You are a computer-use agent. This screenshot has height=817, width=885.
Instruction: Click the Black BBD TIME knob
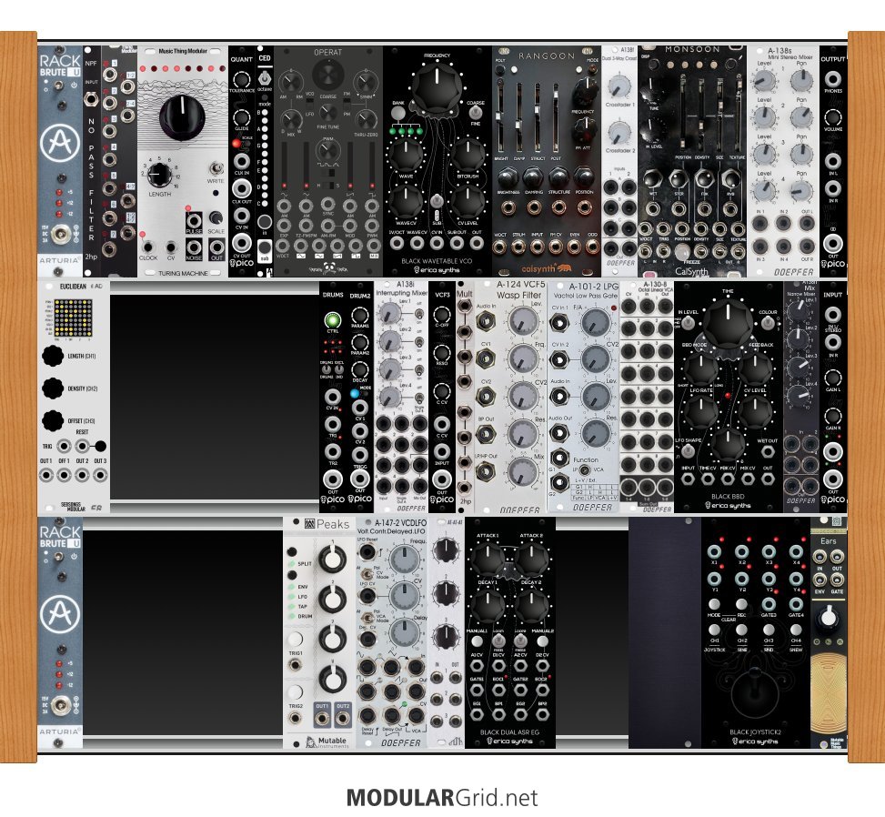[728, 322]
